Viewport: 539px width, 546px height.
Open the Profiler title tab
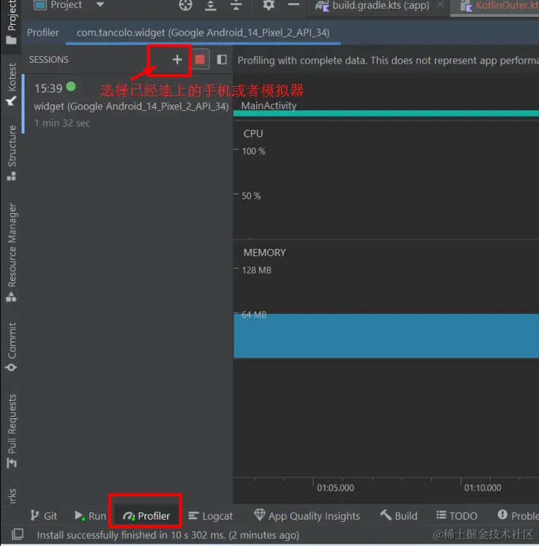[43, 33]
